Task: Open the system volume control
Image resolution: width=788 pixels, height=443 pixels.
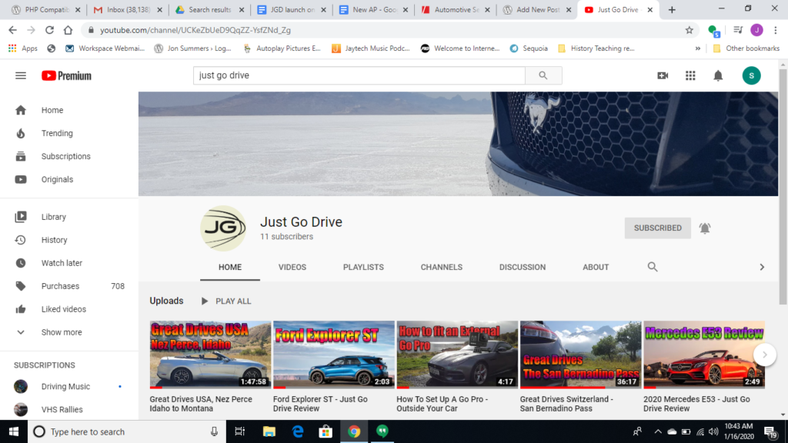Action: [713, 431]
